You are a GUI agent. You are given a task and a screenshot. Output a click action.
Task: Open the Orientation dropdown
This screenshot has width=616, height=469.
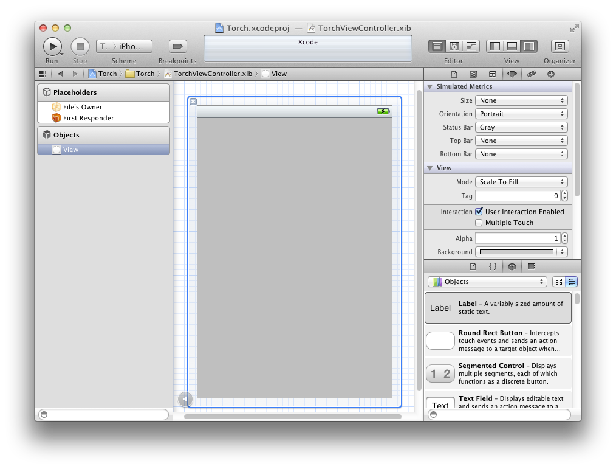[521, 114]
